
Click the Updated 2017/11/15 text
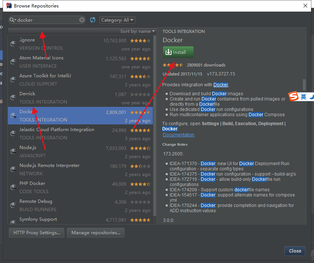click(182, 74)
